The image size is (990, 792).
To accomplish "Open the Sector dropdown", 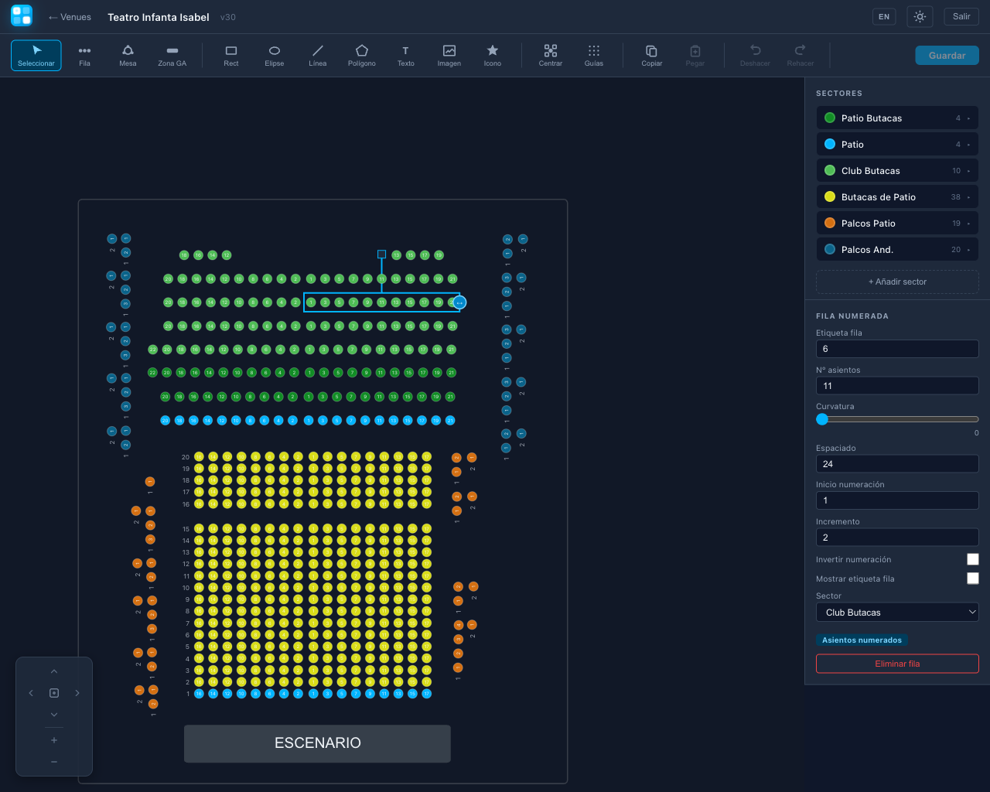I will click(897, 612).
